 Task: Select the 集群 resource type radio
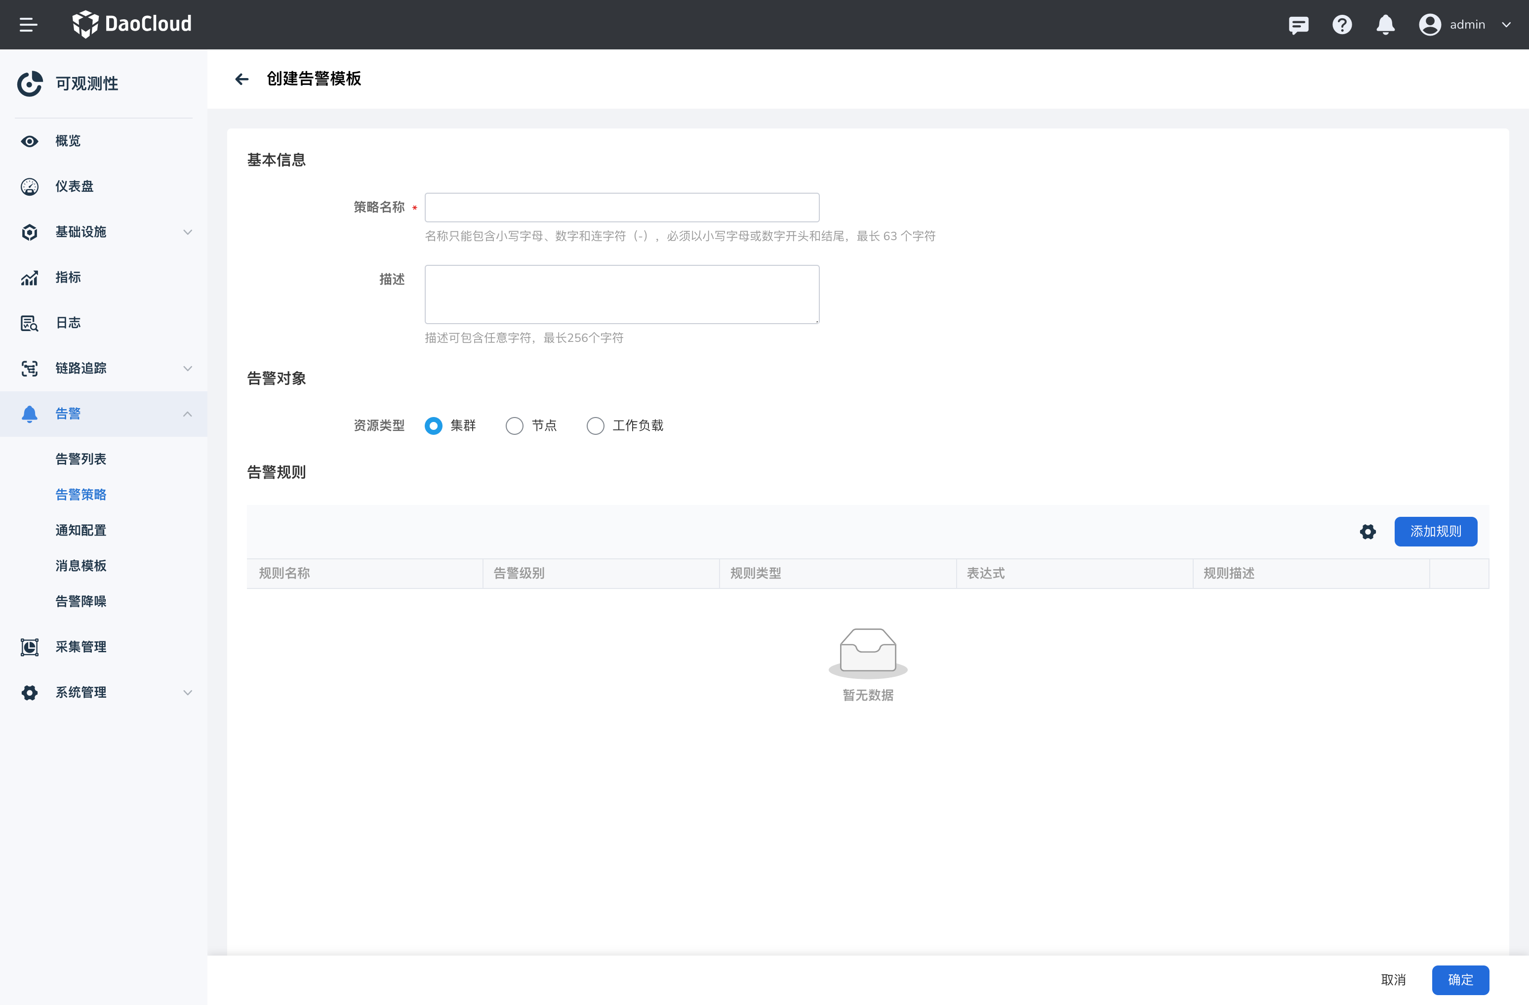[x=434, y=425]
